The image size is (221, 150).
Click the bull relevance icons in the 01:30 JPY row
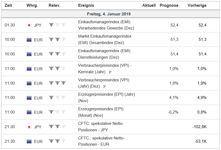point(57,25)
